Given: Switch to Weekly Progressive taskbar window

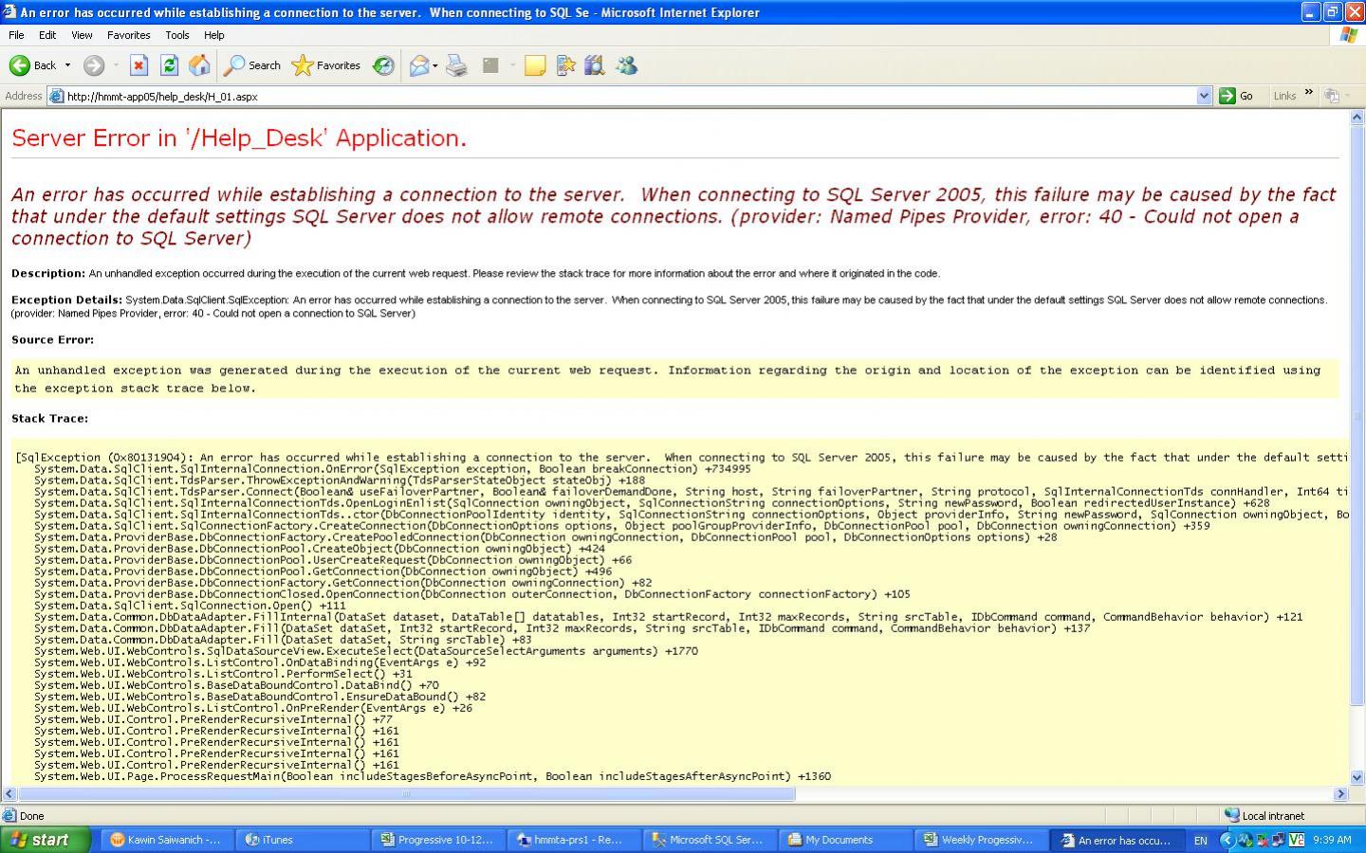Looking at the screenshot, I should [x=981, y=840].
